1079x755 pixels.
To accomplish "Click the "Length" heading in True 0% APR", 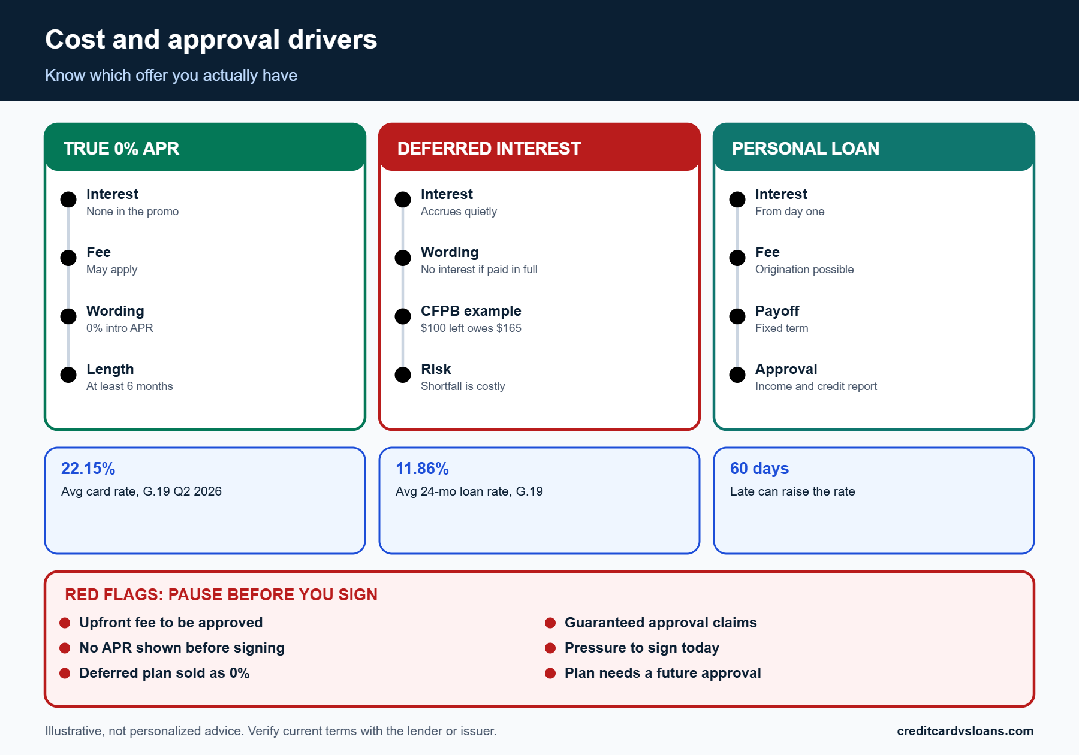I will pyautogui.click(x=110, y=369).
